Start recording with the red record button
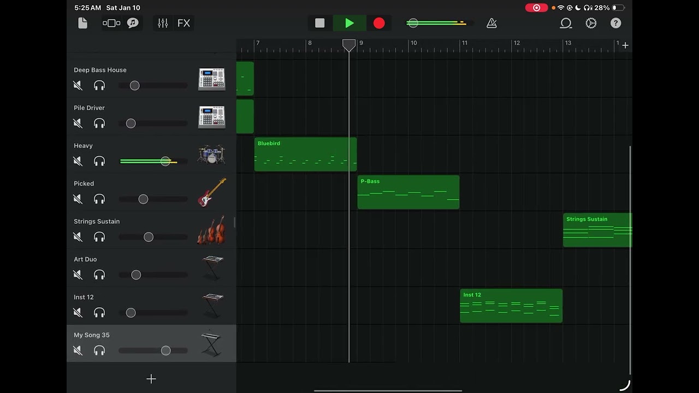Viewport: 699px width, 393px height. point(379,23)
